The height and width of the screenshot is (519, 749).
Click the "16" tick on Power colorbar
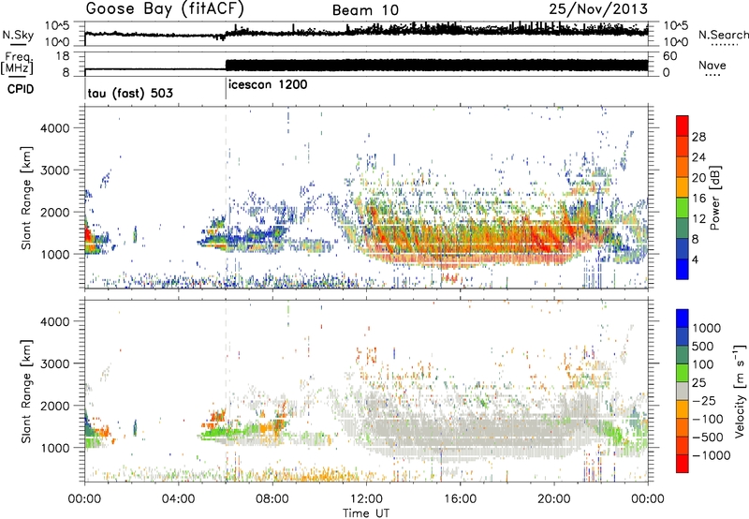tap(698, 199)
